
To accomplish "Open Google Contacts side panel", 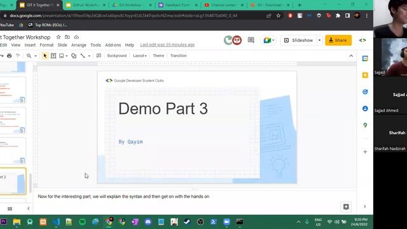I will 365,109.
